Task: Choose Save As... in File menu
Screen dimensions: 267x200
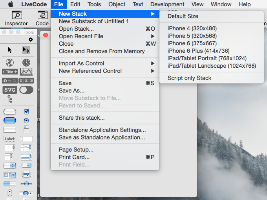Action: coord(105,91)
